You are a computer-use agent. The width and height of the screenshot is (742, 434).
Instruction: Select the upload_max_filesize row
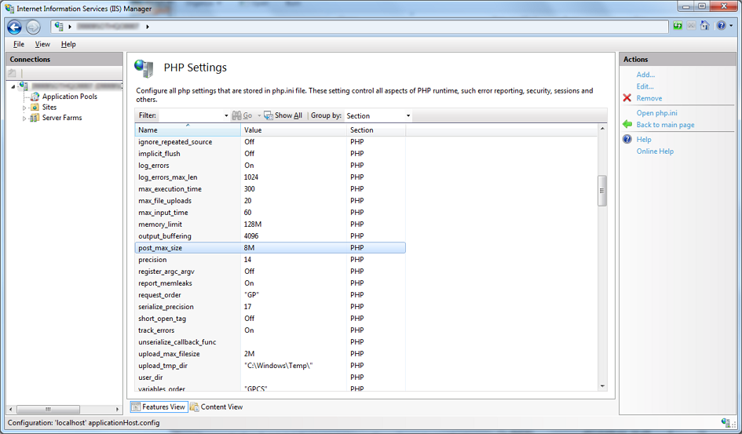270,354
